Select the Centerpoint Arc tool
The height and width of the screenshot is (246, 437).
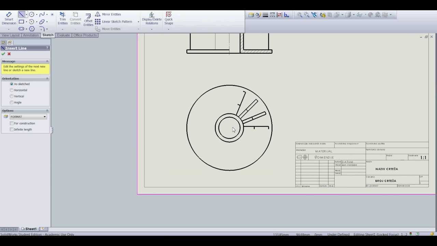(31, 22)
